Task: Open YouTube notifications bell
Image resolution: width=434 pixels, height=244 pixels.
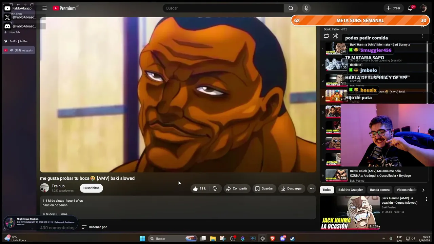Action: [411, 8]
